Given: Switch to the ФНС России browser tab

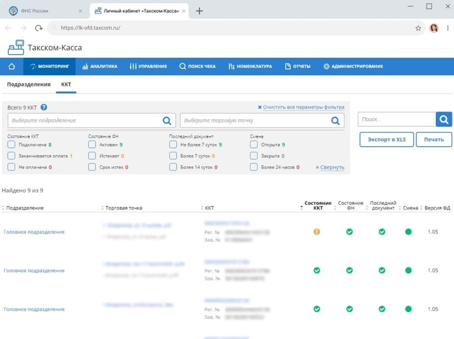Looking at the screenshot, I should tap(45, 11).
